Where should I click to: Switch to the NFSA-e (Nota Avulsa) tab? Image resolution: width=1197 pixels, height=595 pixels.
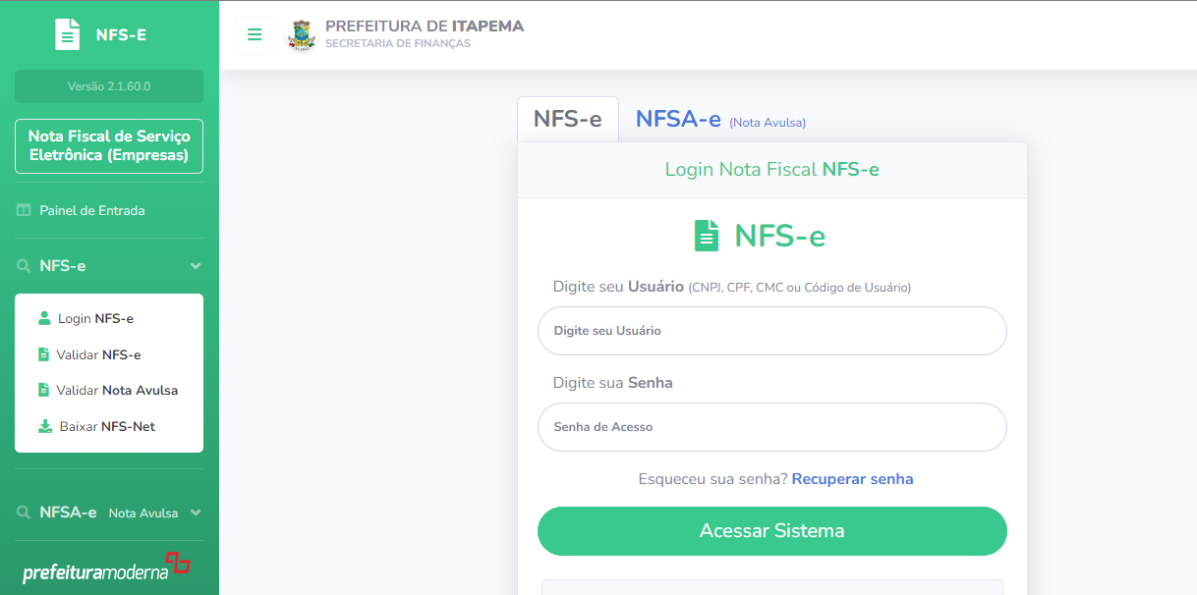click(720, 120)
